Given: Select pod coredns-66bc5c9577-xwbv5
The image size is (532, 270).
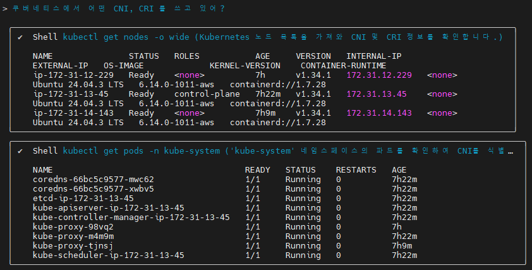Looking at the screenshot, I should coord(94,189).
